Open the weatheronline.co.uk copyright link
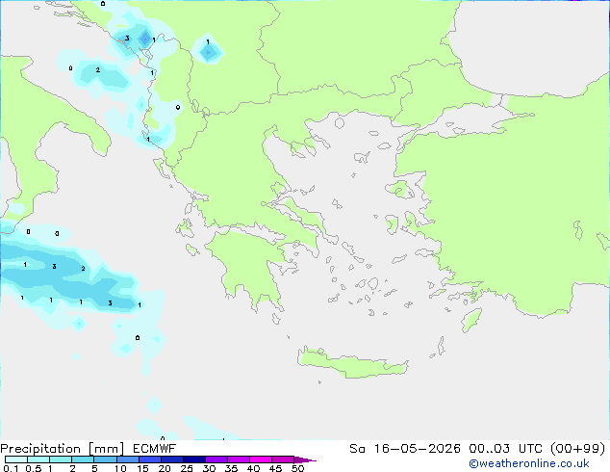The width and height of the screenshot is (610, 472). (529, 464)
